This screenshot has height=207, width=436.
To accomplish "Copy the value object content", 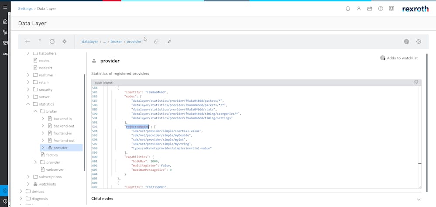I will click(x=415, y=82).
